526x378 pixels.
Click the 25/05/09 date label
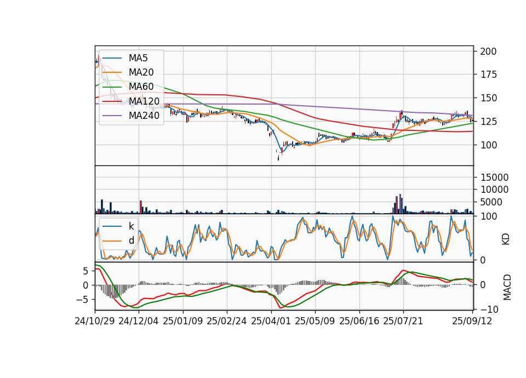coord(315,321)
